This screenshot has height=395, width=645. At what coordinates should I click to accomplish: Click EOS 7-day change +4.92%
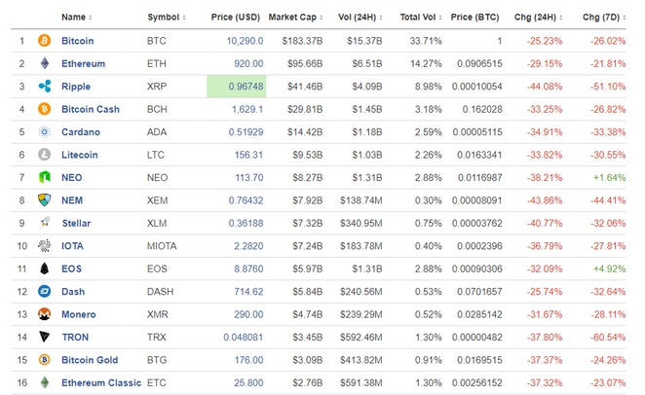tap(609, 269)
